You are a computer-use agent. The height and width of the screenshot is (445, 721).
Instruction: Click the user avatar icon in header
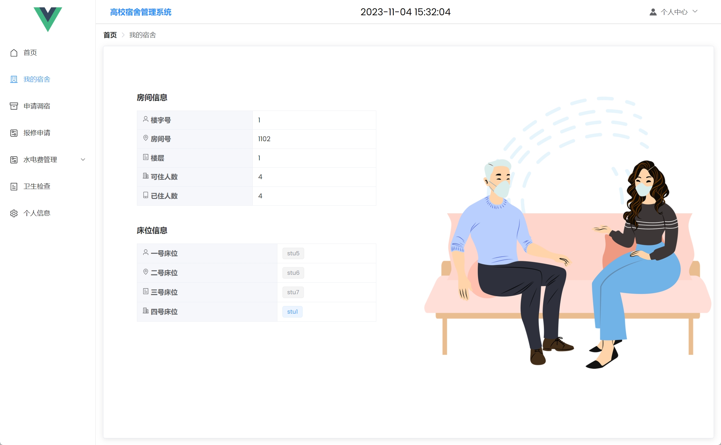tap(653, 12)
